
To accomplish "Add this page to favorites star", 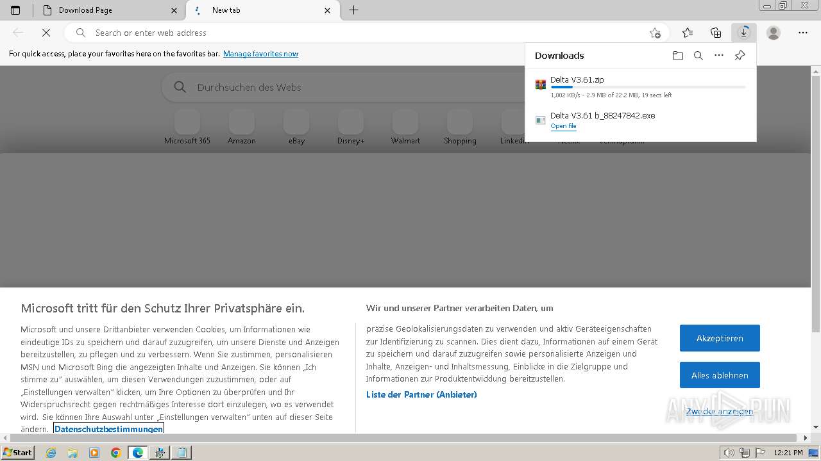I will point(655,33).
